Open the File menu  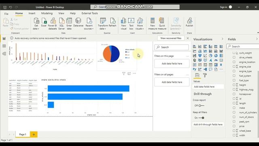pyautogui.click(x=6, y=14)
